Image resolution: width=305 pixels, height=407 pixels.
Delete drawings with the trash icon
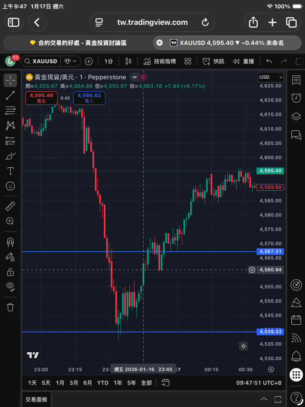point(10,307)
